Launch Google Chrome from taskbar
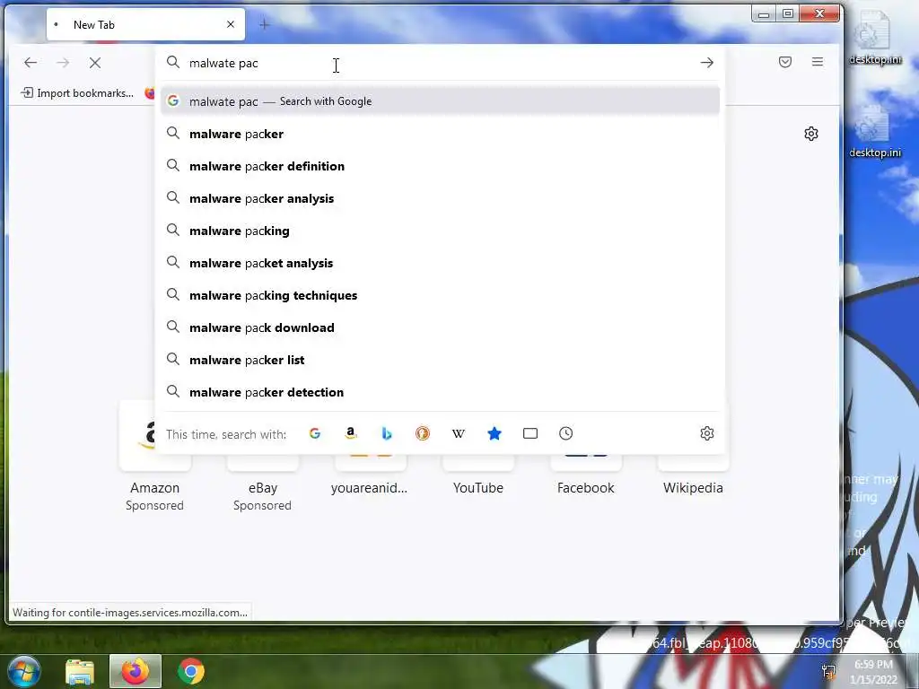 tap(191, 671)
